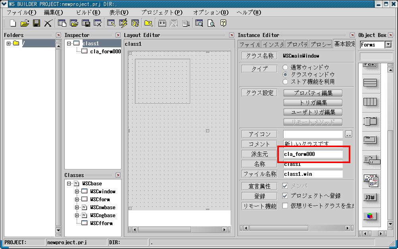Choose the vertical columns form object
Viewport: 398px width, 249px height.
pyautogui.click(x=370, y=102)
